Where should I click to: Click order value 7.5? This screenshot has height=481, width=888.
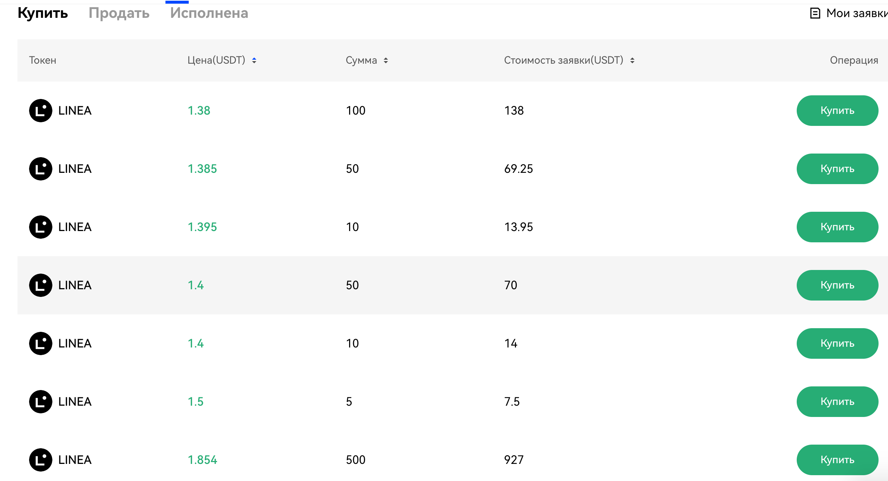point(512,402)
